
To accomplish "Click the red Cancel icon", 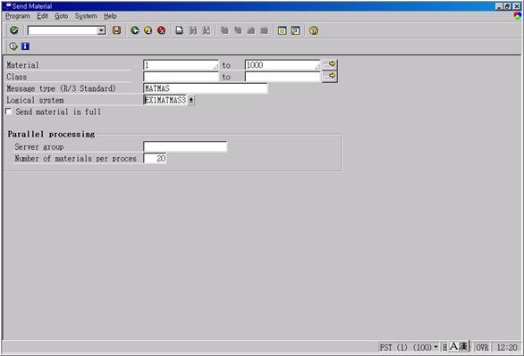I will (162, 30).
